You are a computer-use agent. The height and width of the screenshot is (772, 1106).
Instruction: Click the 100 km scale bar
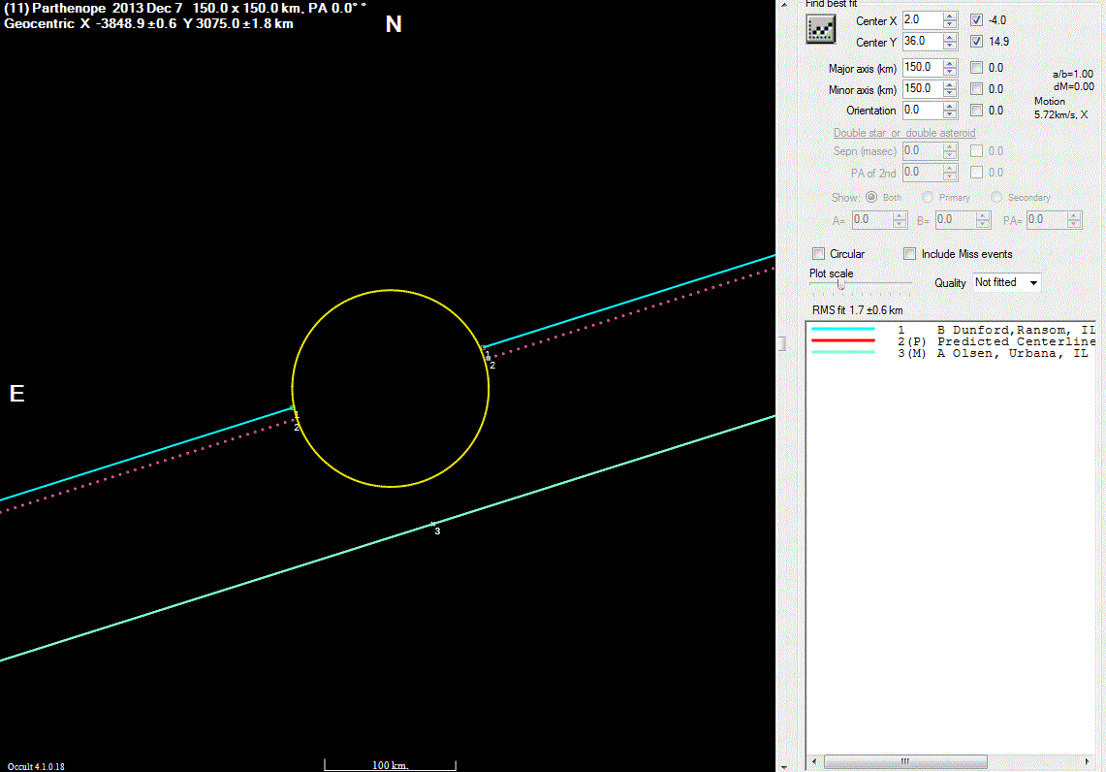(390, 765)
